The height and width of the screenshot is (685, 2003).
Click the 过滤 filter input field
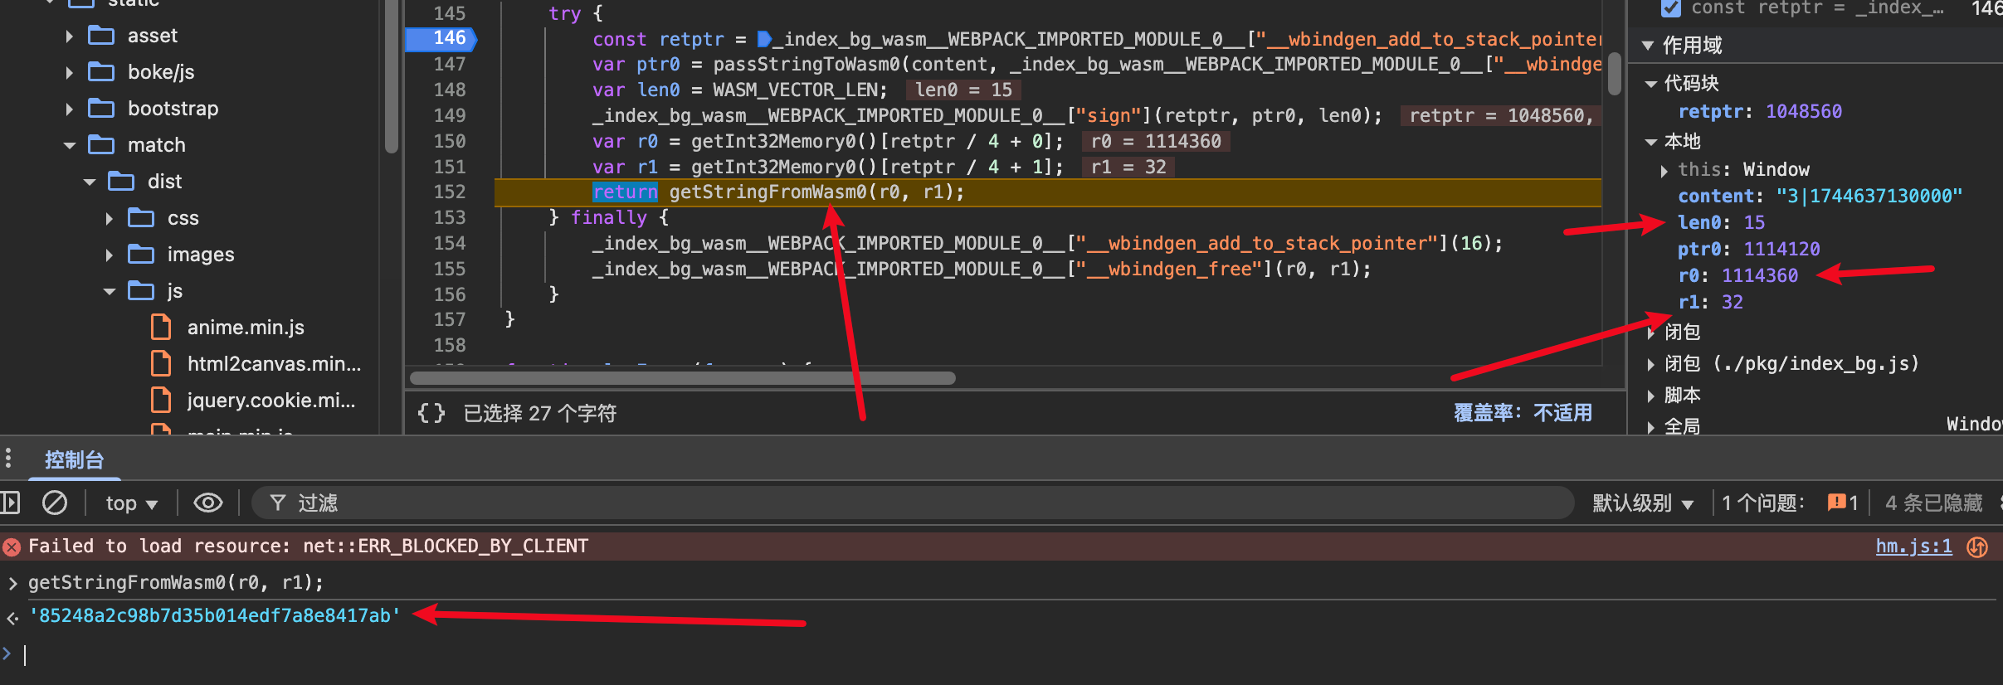click(x=913, y=503)
